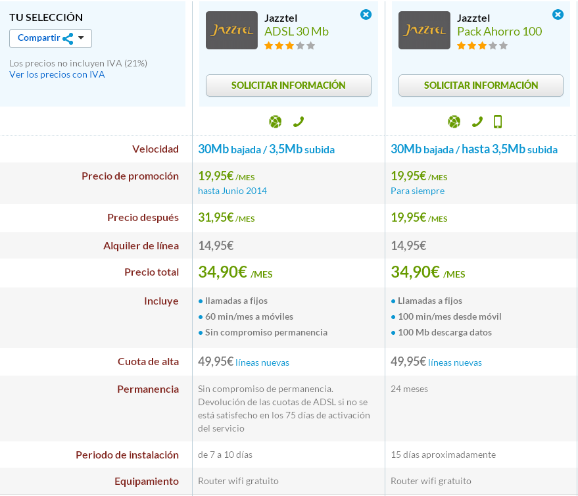Click the mobile icon under Pack Ahorro 100
This screenshot has width=578, height=496.
click(498, 122)
